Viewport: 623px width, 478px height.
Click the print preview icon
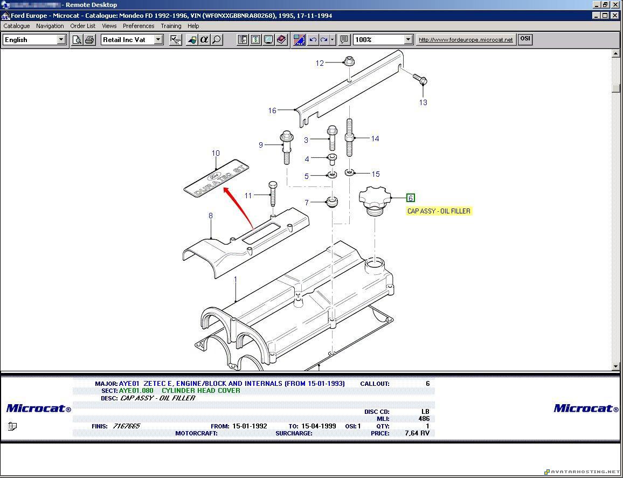(x=77, y=40)
